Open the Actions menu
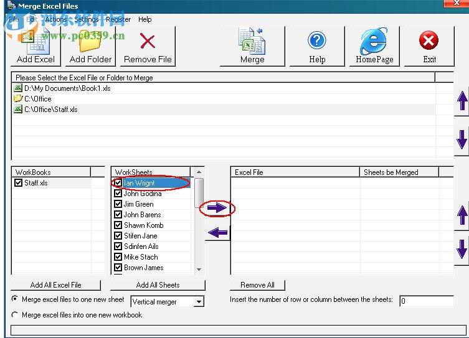 [x=56, y=19]
